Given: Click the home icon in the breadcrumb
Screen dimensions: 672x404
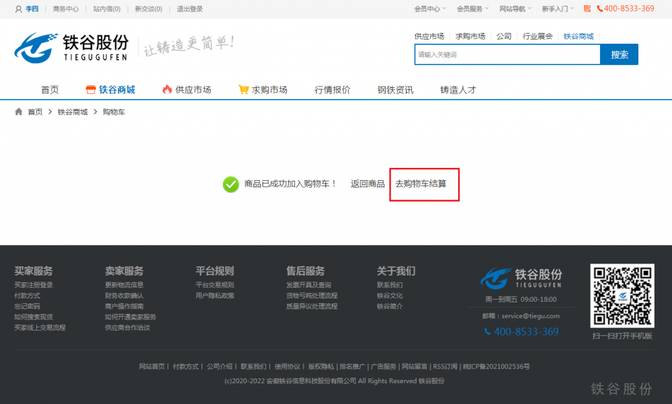Looking at the screenshot, I should (x=19, y=112).
